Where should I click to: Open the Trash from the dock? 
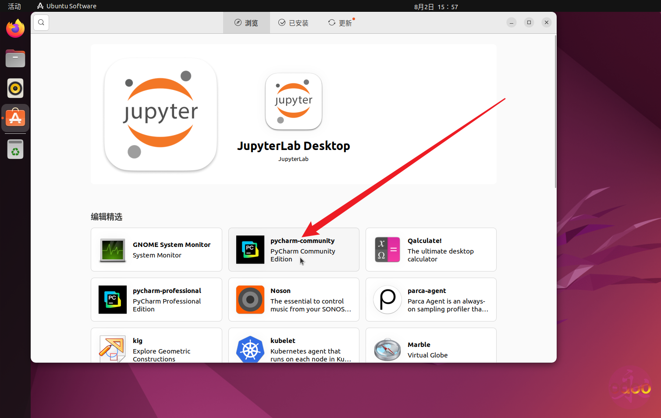coord(15,149)
